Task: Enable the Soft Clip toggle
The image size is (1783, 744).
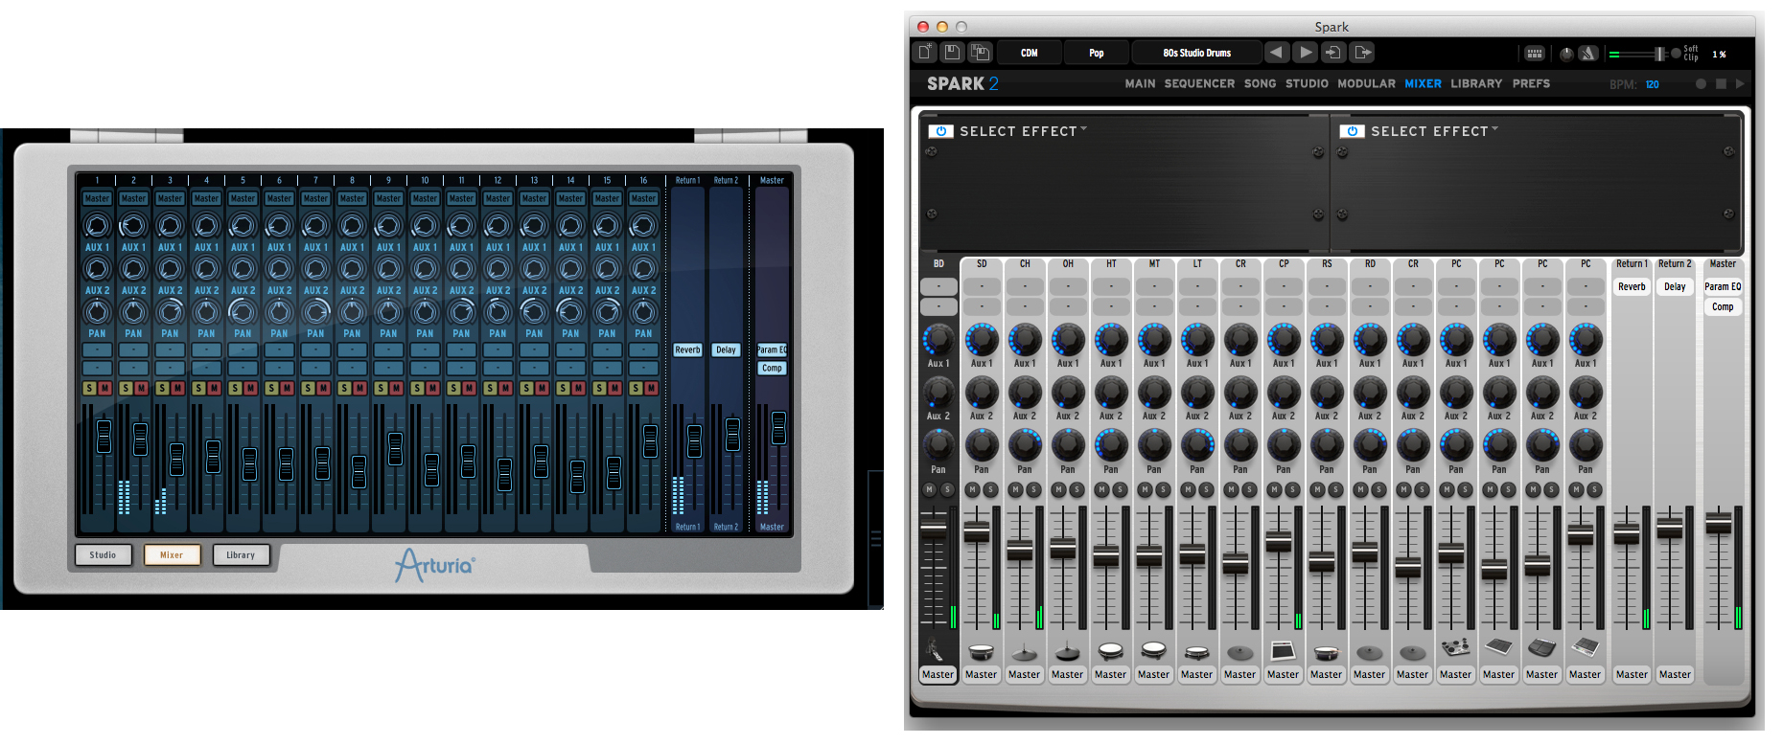Action: pos(1676,54)
